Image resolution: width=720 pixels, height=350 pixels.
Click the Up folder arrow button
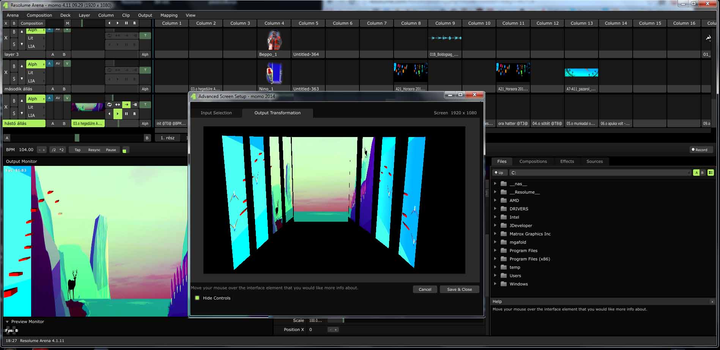[x=499, y=173]
